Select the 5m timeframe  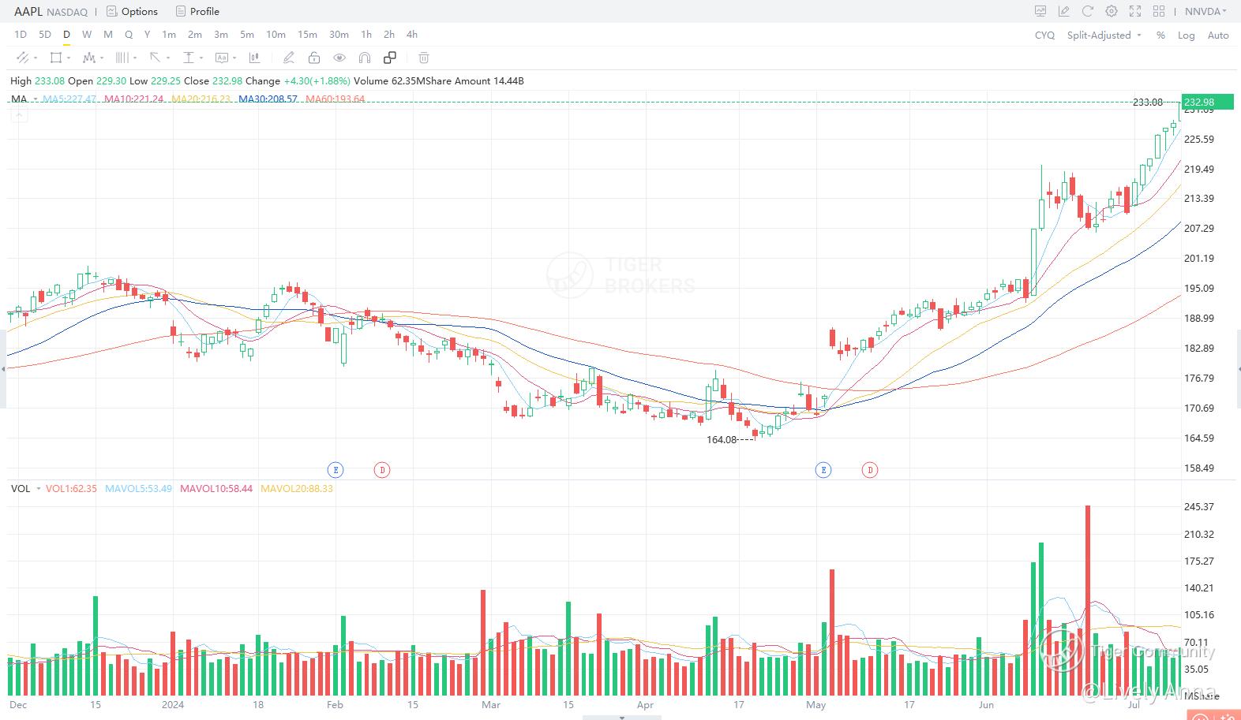pyautogui.click(x=247, y=34)
